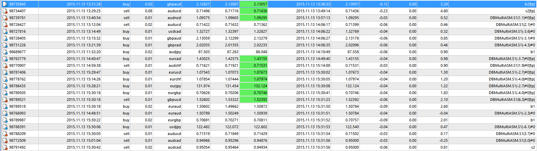
Task: Click the comment s2[tp]
Action: [530, 11]
